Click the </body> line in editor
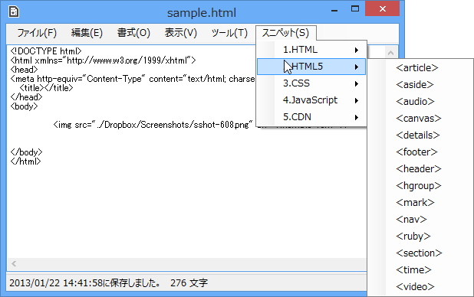The image size is (474, 297). [26, 152]
